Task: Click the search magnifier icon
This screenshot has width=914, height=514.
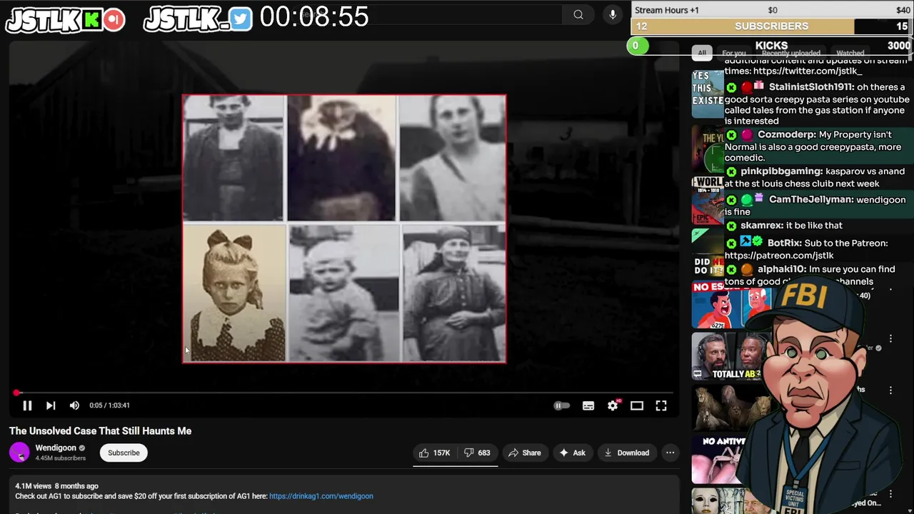Action: tap(578, 14)
